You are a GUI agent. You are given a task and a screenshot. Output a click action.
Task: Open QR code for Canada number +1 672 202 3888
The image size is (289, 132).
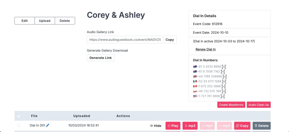224,86
